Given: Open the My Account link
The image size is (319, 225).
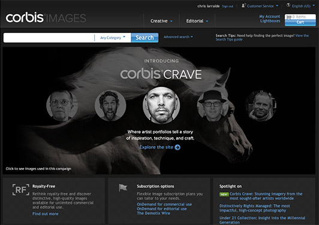Looking at the screenshot, I should pyautogui.click(x=270, y=16).
